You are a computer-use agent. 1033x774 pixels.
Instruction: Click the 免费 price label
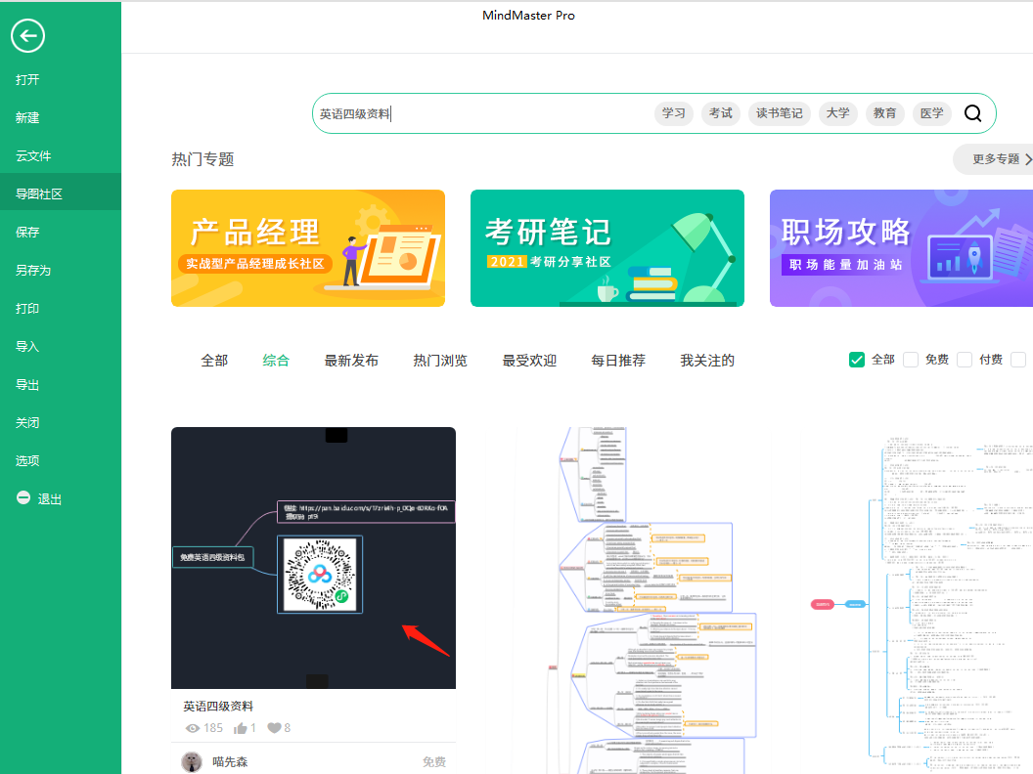tap(434, 762)
